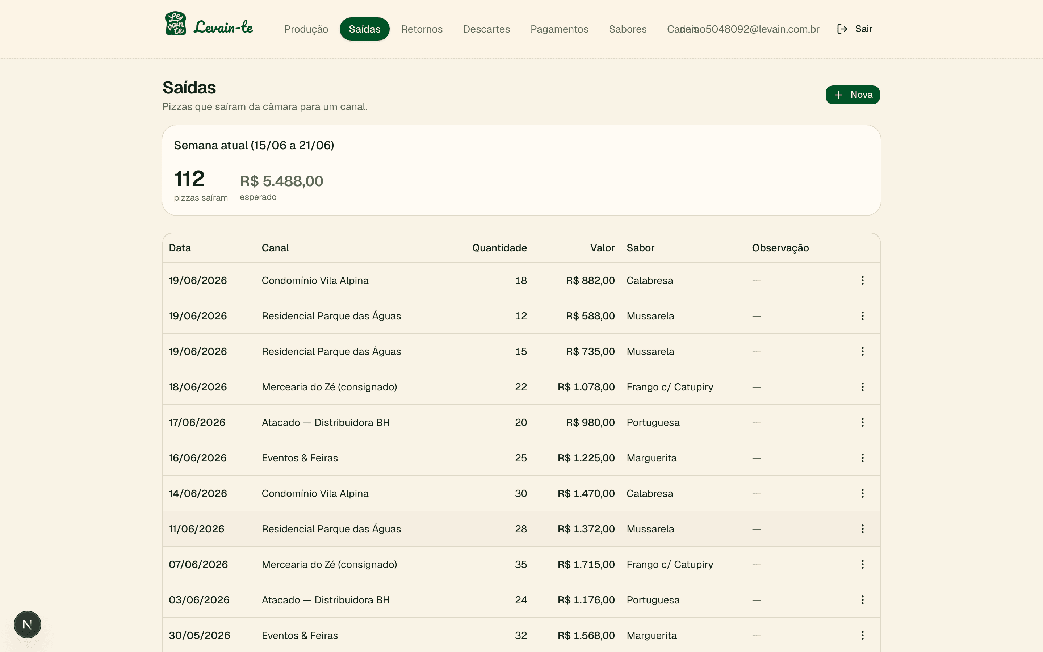Open row menu for Calabresa 882,00 entry
1043x652 pixels.
(862, 280)
